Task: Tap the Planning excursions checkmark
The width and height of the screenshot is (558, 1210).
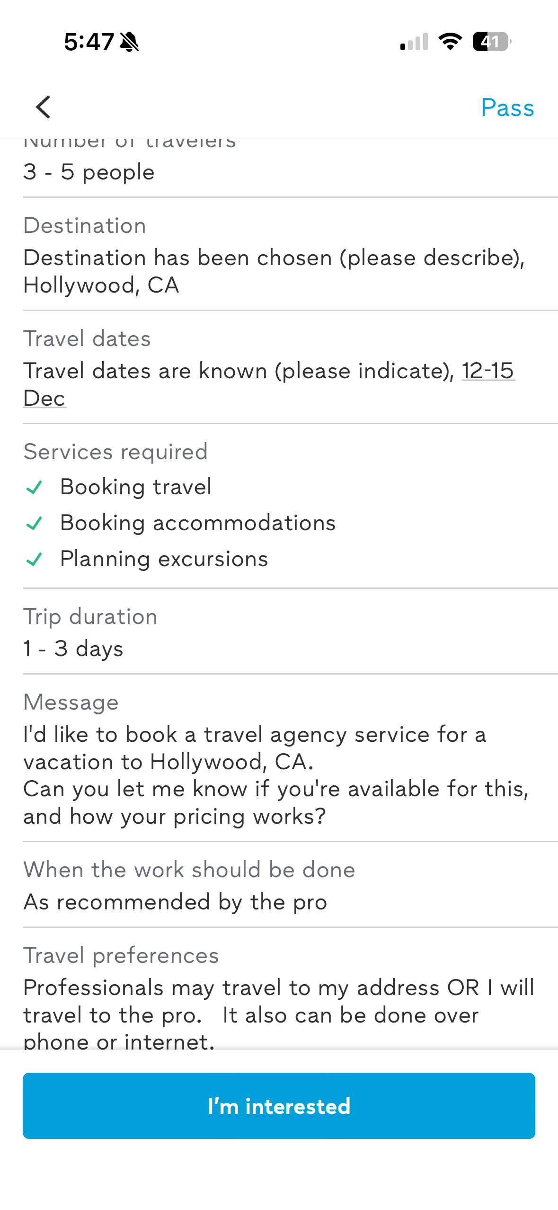Action: tap(34, 559)
